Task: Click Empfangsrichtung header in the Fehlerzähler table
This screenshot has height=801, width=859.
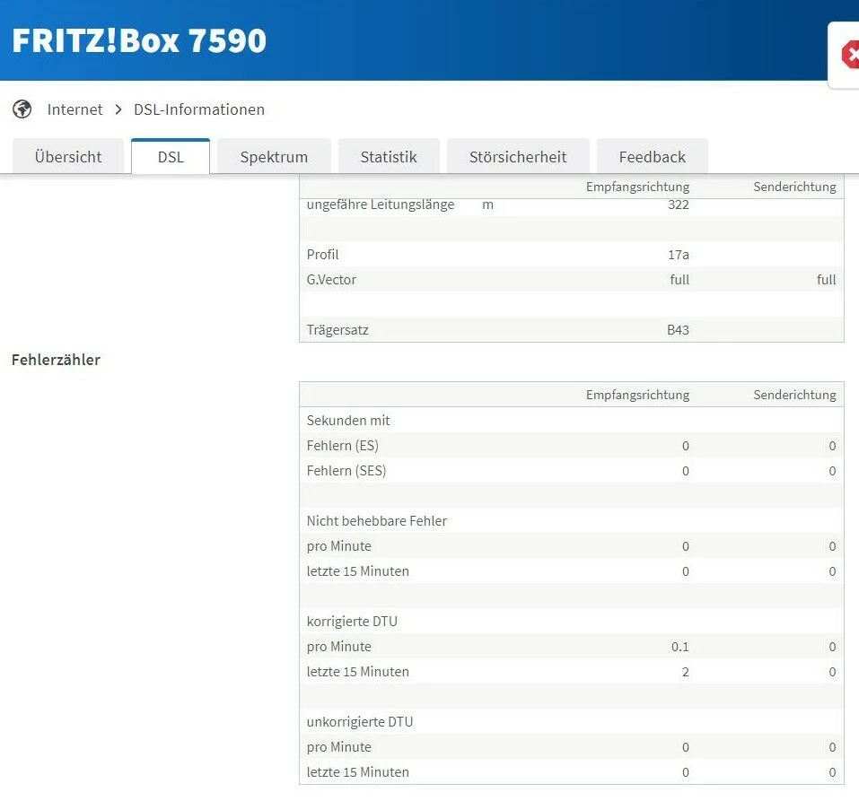Action: [x=637, y=395]
